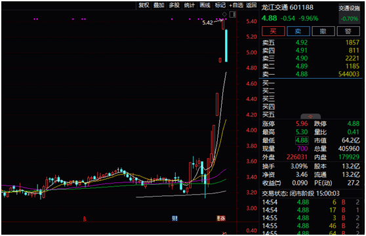
Task: Click the diamond marker icon above the chart
Action: (224, 14)
